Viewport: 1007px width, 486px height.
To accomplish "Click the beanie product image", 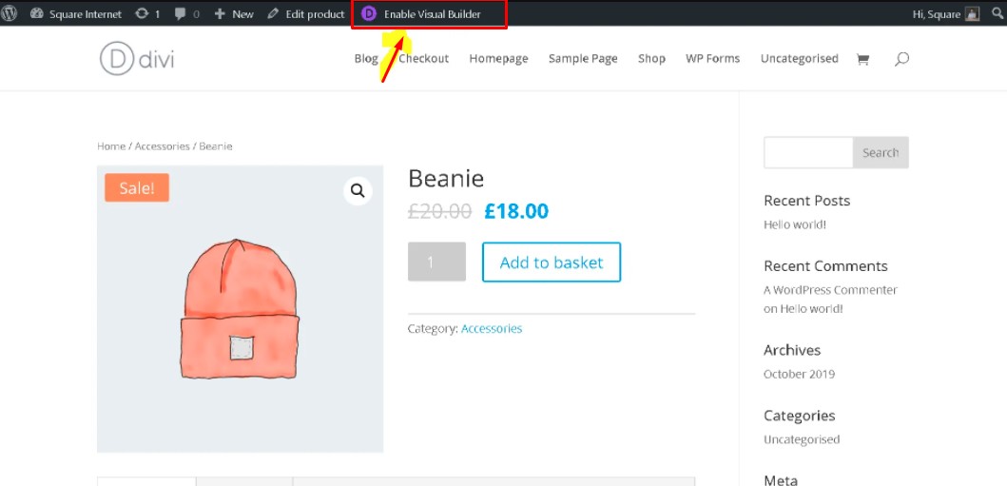I will coord(240,309).
